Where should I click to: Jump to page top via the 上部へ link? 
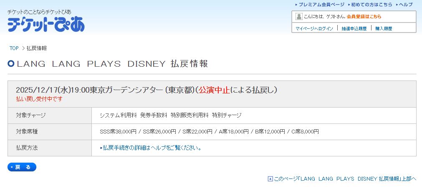click(345, 178)
